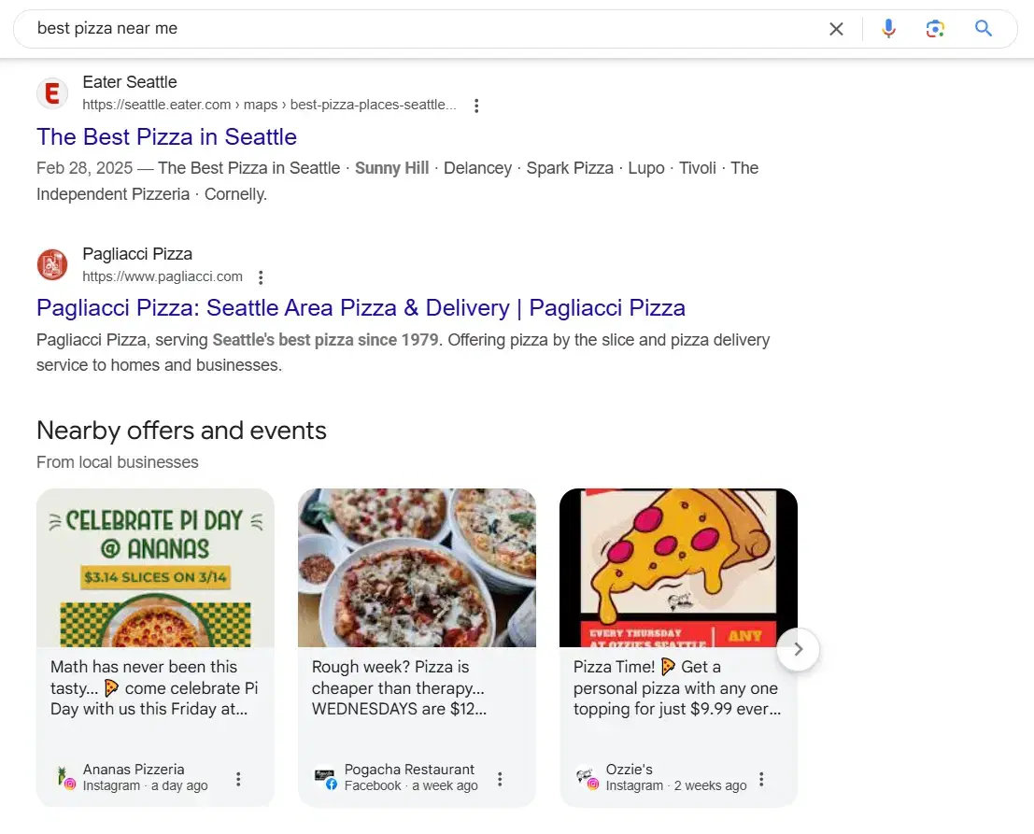Open Google Lens image search icon
The image size is (1034, 834).
[x=935, y=28]
